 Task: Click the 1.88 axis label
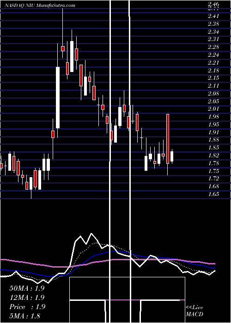point(213,140)
